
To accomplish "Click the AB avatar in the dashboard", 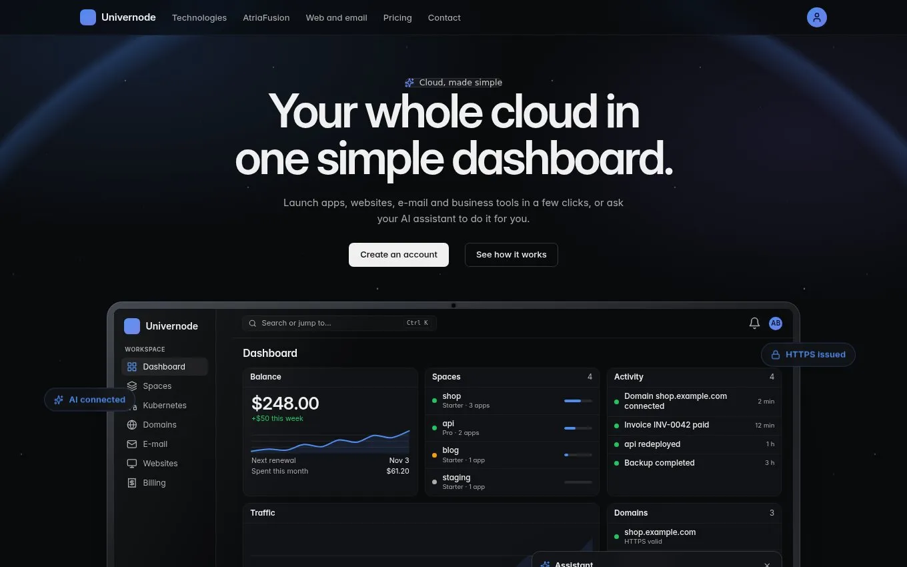I will pos(775,323).
